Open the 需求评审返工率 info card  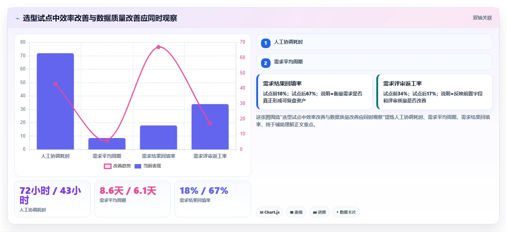tap(434, 92)
